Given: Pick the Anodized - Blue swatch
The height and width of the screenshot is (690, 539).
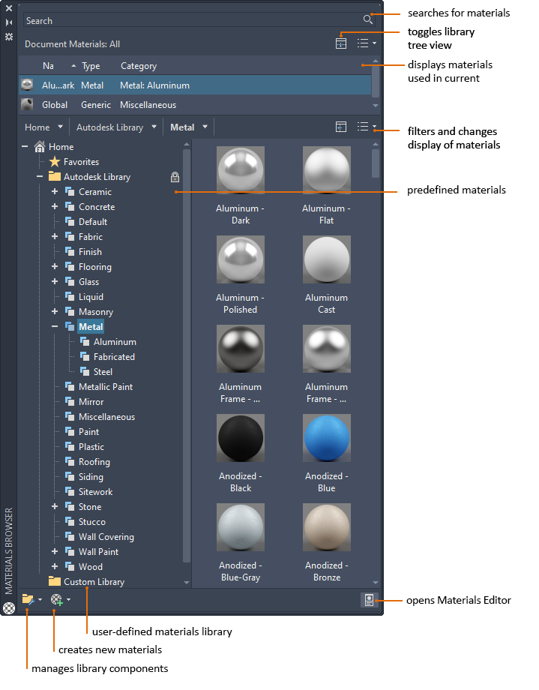Looking at the screenshot, I should coord(327,438).
